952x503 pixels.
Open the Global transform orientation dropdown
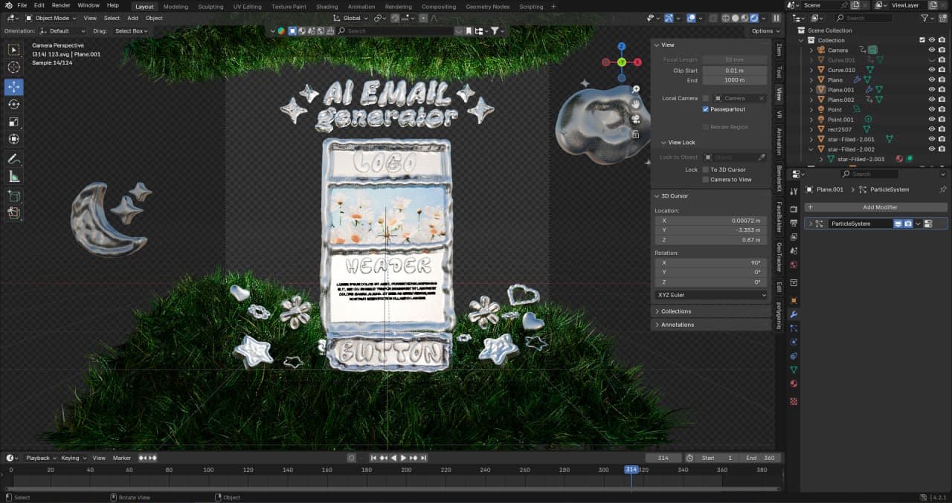click(x=349, y=18)
